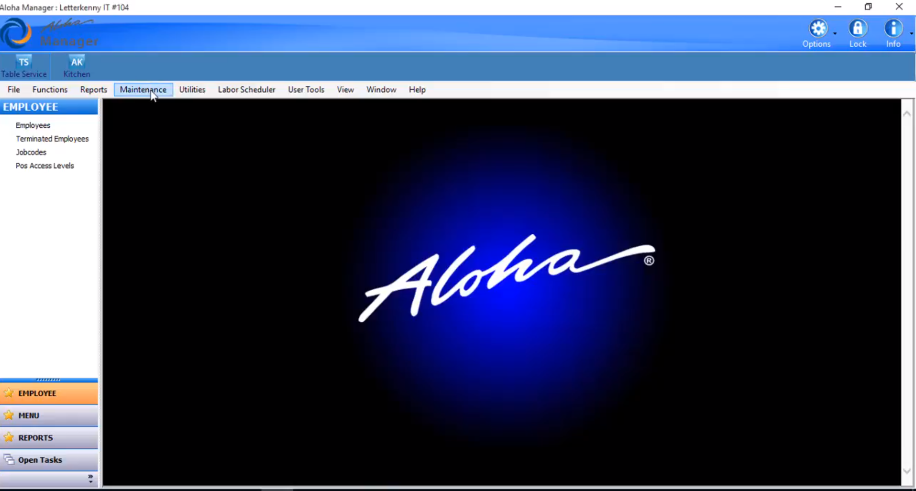Open the User Tools menu

(306, 89)
